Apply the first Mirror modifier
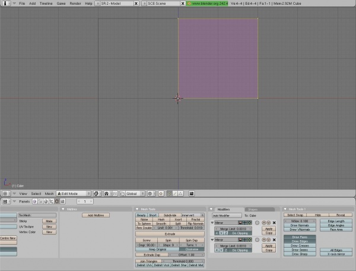This screenshot has height=271, width=356. coord(269,229)
